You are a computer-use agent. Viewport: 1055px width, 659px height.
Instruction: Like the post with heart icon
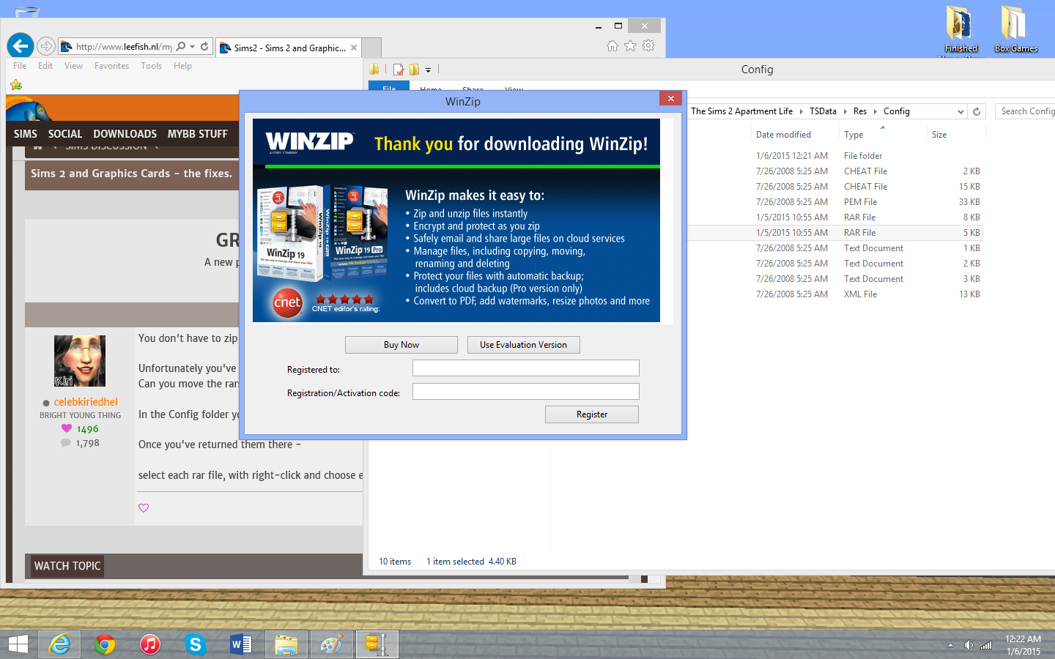pos(144,508)
